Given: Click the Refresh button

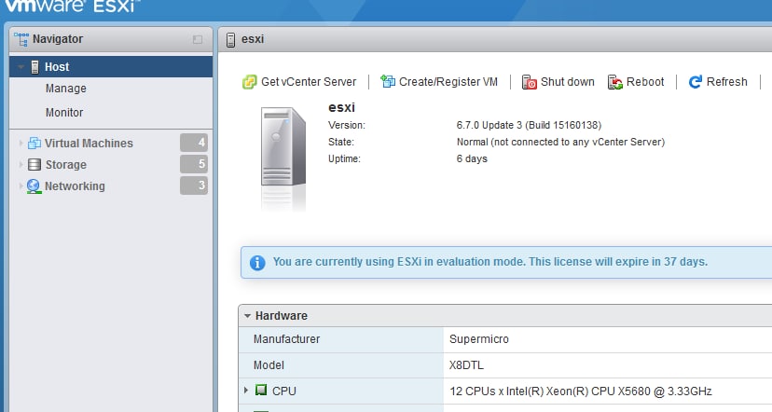Looking at the screenshot, I should [718, 82].
